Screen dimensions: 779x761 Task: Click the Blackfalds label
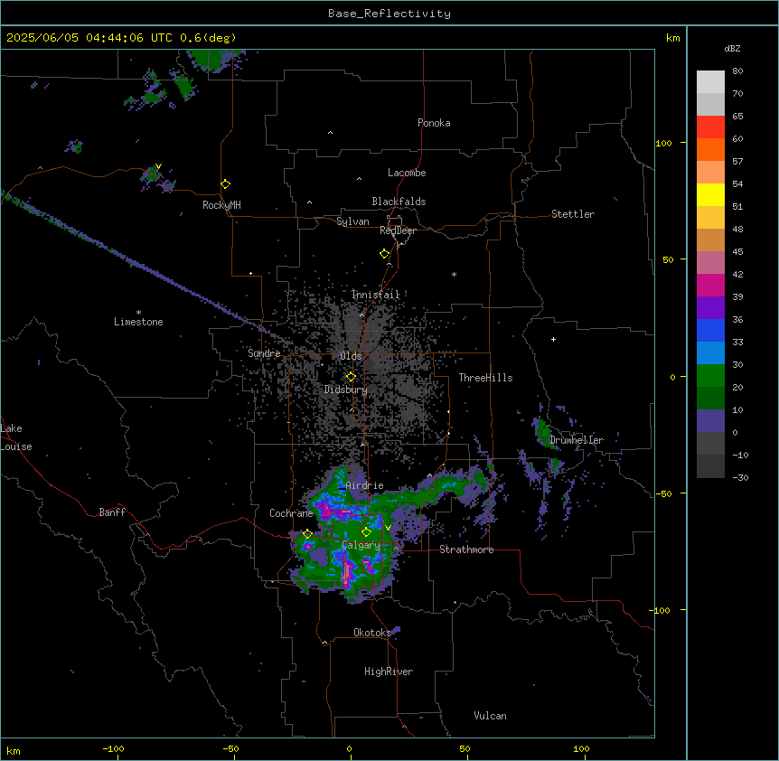coord(399,202)
